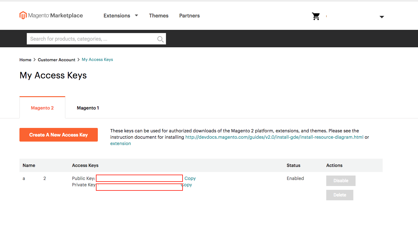418x246 pixels.
Task: Copy the Private Key
Action: point(187,185)
